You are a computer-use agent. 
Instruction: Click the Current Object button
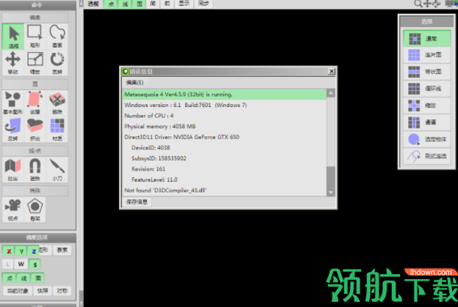(x=18, y=291)
